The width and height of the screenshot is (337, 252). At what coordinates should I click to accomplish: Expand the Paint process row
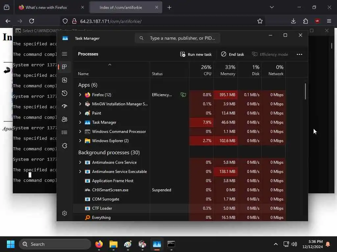click(x=80, y=113)
